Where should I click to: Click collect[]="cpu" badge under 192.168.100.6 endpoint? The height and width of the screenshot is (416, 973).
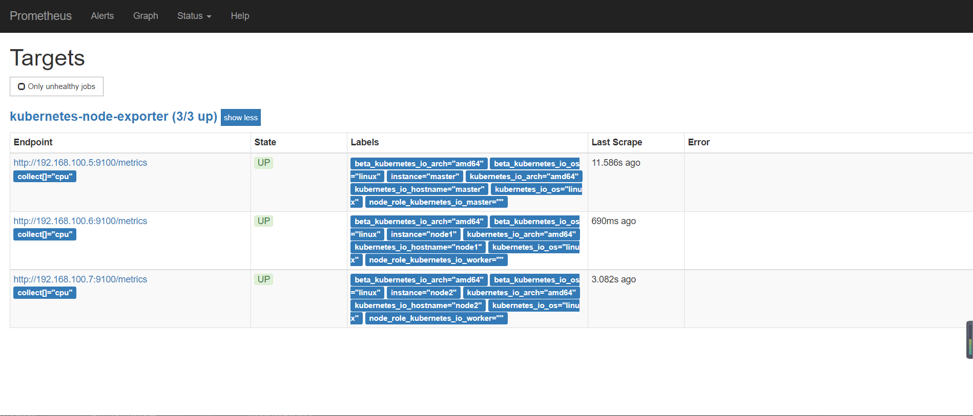pos(45,234)
